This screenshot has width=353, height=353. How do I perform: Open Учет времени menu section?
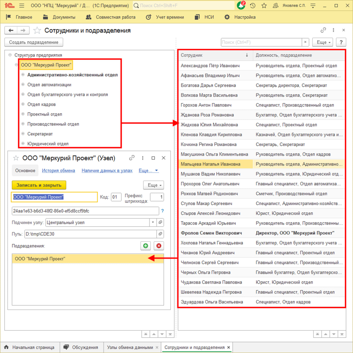[165, 17]
